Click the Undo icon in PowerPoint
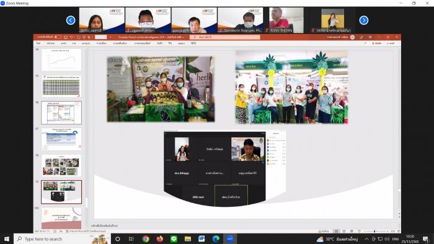The image size is (434, 244). [x=71, y=37]
